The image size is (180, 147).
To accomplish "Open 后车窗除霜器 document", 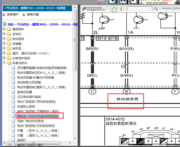I will tap(42, 68).
